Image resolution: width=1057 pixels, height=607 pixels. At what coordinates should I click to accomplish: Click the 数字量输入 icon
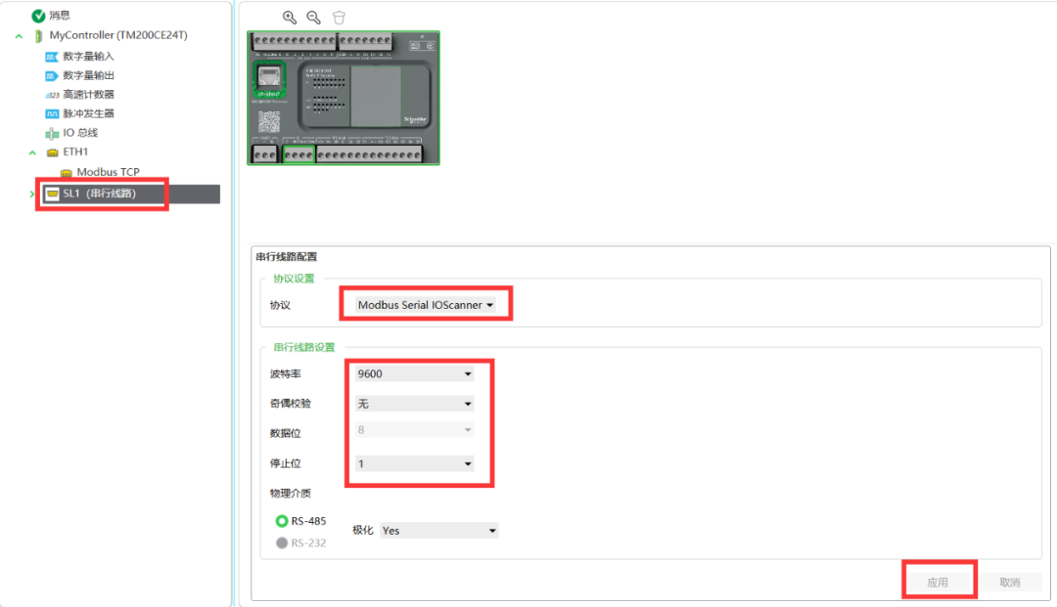tap(51, 57)
